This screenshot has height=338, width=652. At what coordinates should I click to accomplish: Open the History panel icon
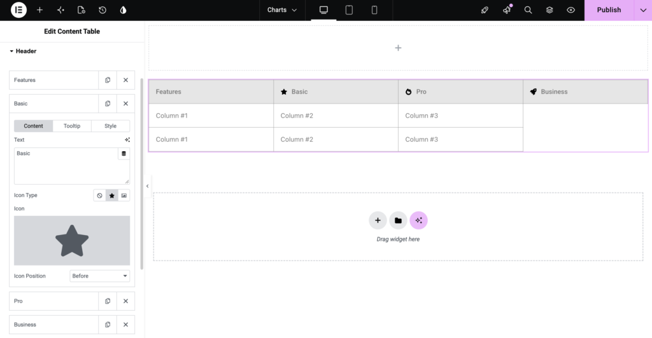point(103,10)
